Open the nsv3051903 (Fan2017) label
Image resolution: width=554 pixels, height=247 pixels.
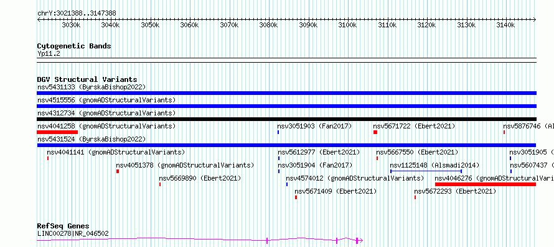coord(314,126)
